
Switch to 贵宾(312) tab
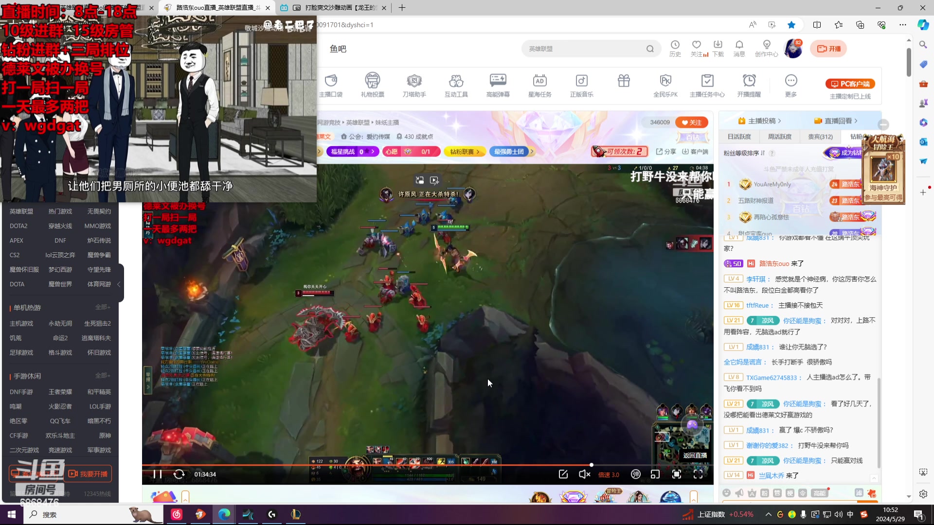click(820, 137)
